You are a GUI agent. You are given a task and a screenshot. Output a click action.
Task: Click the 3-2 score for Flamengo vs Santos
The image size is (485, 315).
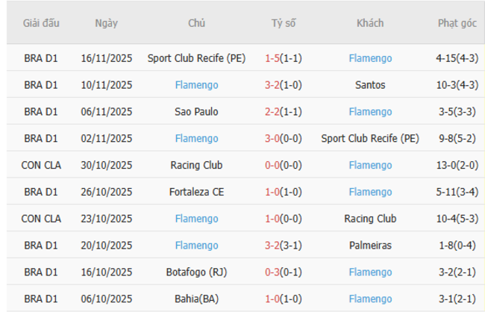(x=273, y=85)
